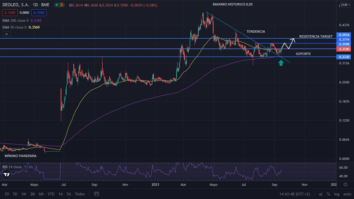Select the white zigzag arrow drawing
354x199 pixels.
(289, 44)
